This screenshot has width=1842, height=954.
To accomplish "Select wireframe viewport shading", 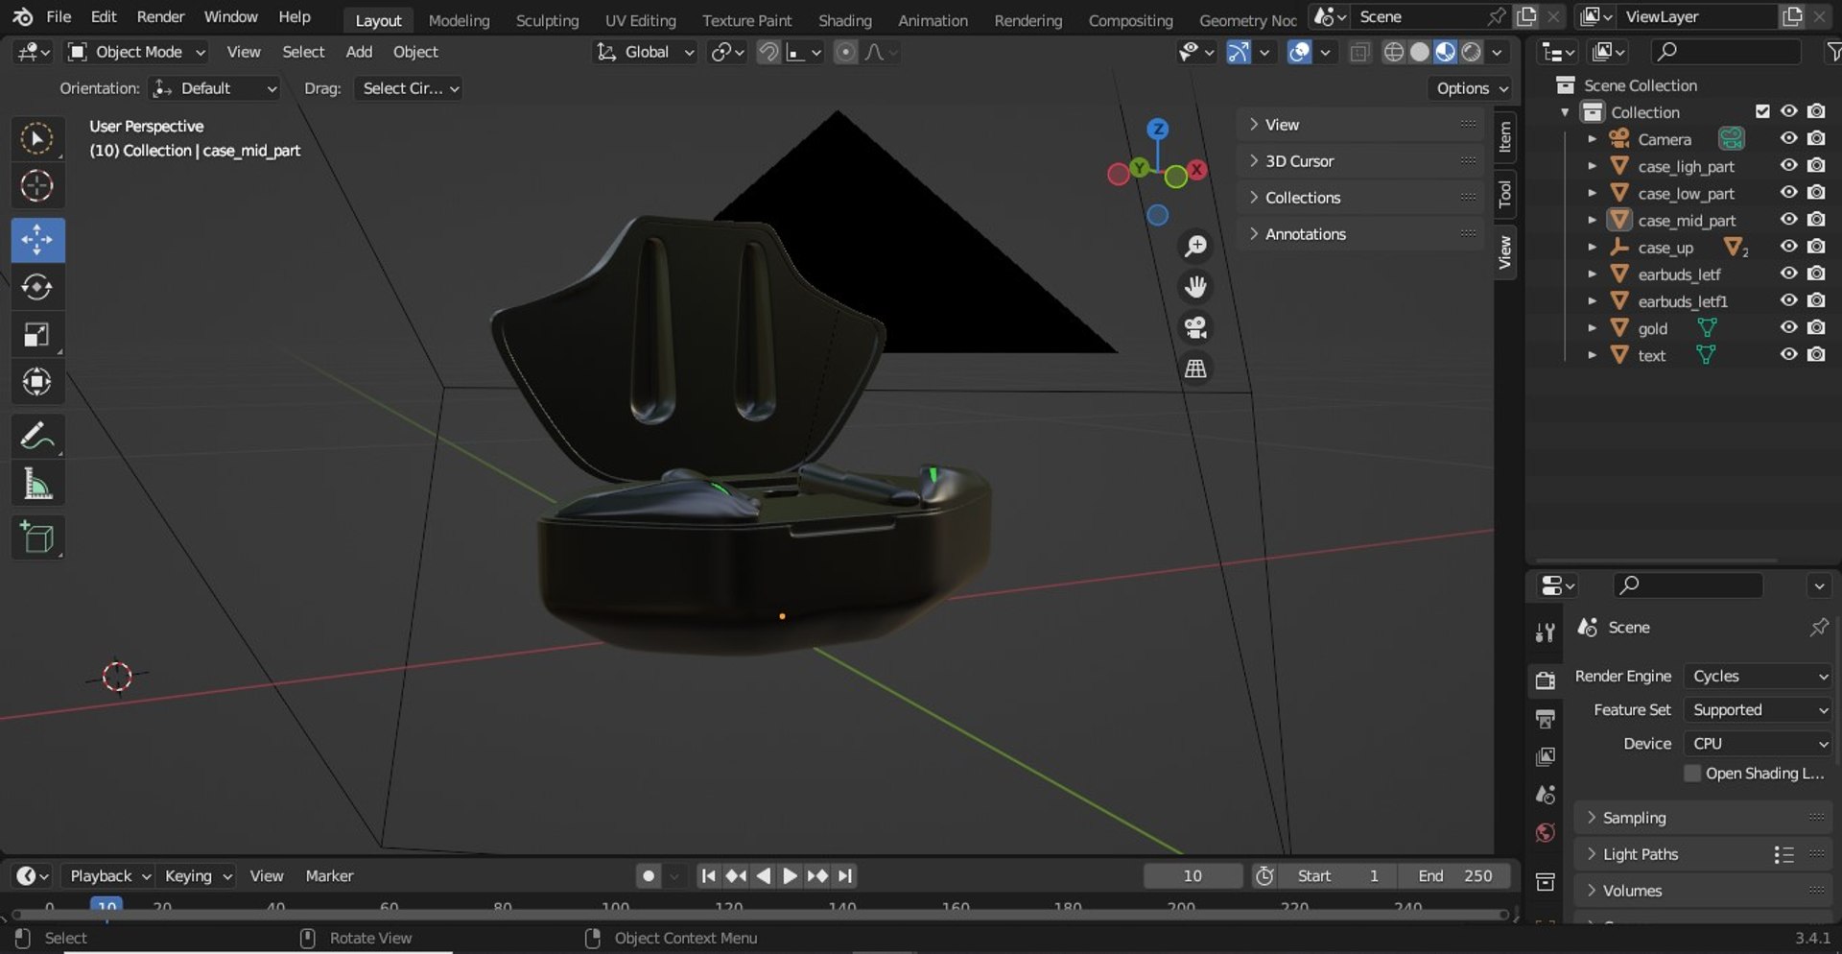I will click(x=1394, y=52).
